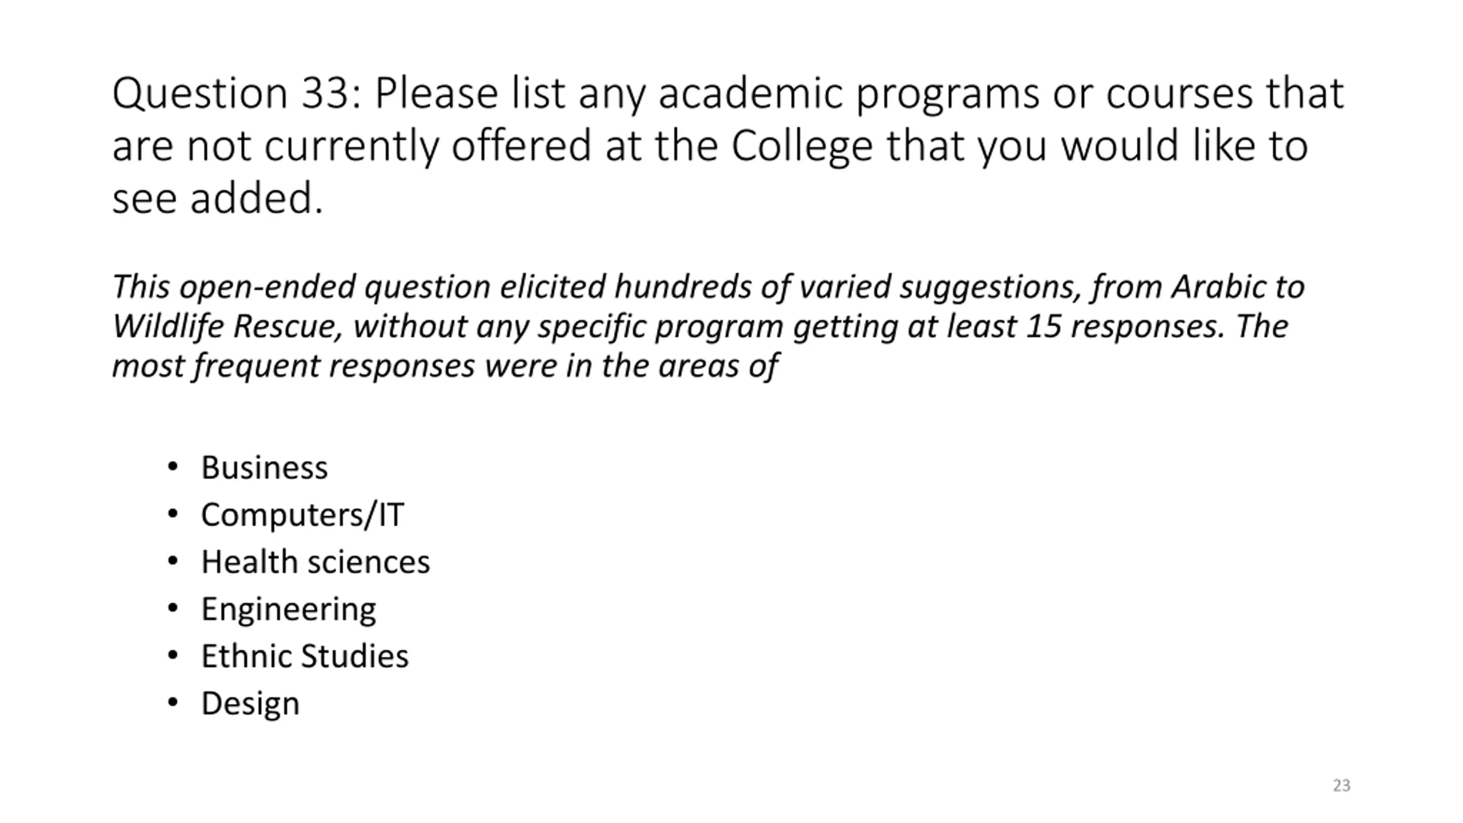Click the bullet dot before Engineering
The height and width of the screenshot is (823, 1463).
(173, 609)
